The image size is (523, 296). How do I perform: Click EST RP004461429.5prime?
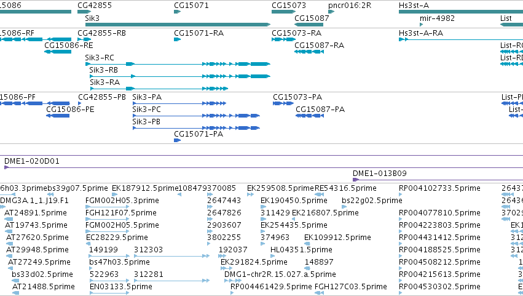click(271, 287)
